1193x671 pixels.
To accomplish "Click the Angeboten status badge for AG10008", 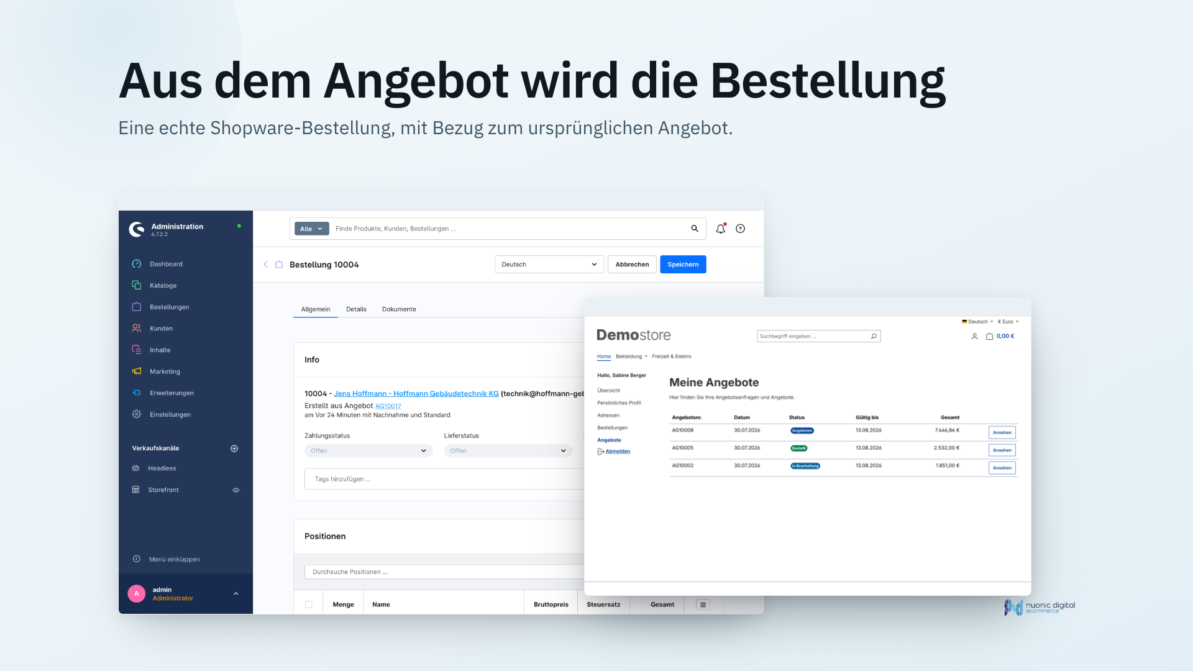I will coord(802,431).
